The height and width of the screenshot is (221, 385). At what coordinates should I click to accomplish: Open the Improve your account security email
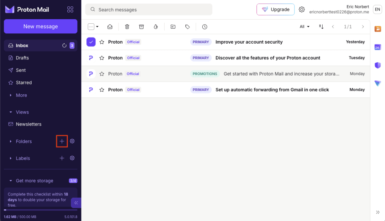pyautogui.click(x=249, y=42)
